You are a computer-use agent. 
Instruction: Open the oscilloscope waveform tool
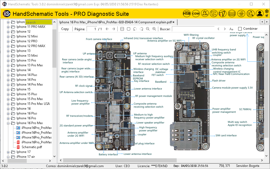(241, 13)
